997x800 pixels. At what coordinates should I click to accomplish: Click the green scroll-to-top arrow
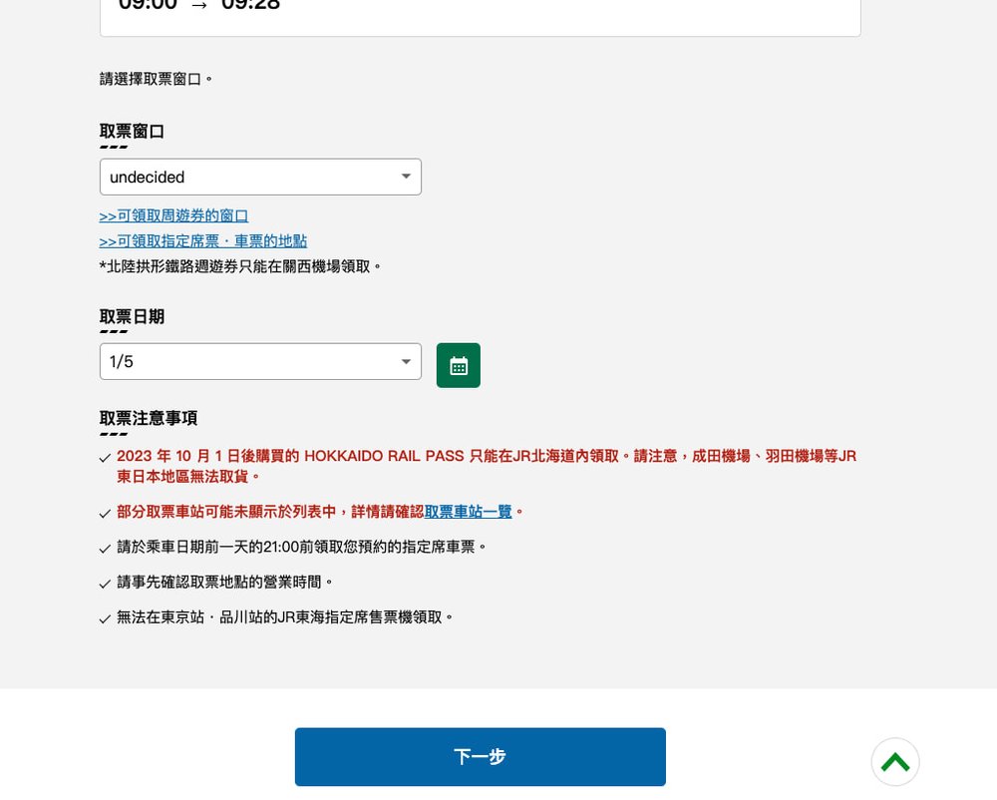click(x=894, y=762)
